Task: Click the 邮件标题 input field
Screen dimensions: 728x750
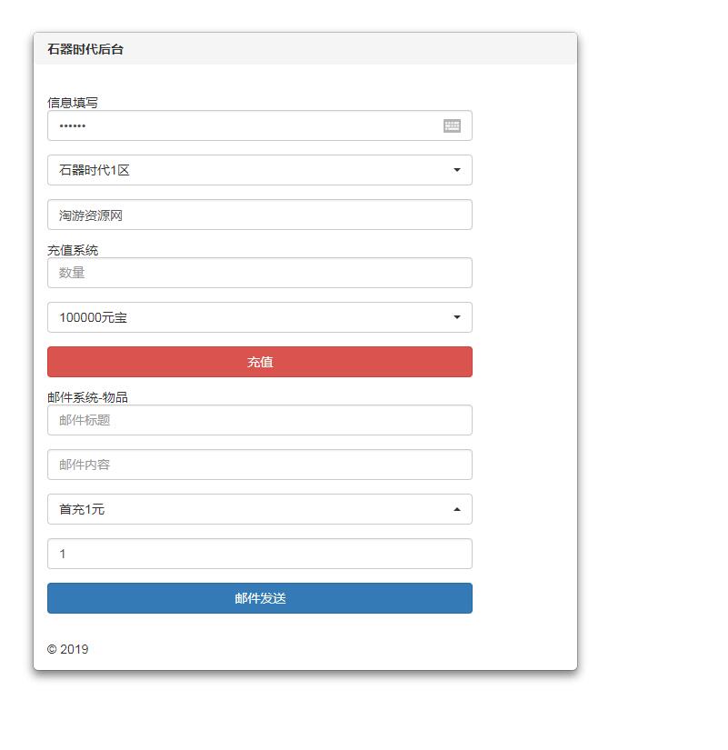Action: (259, 420)
